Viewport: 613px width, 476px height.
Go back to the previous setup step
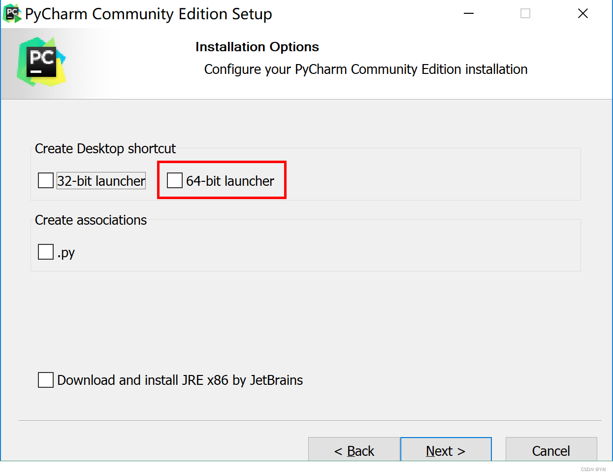(x=354, y=451)
